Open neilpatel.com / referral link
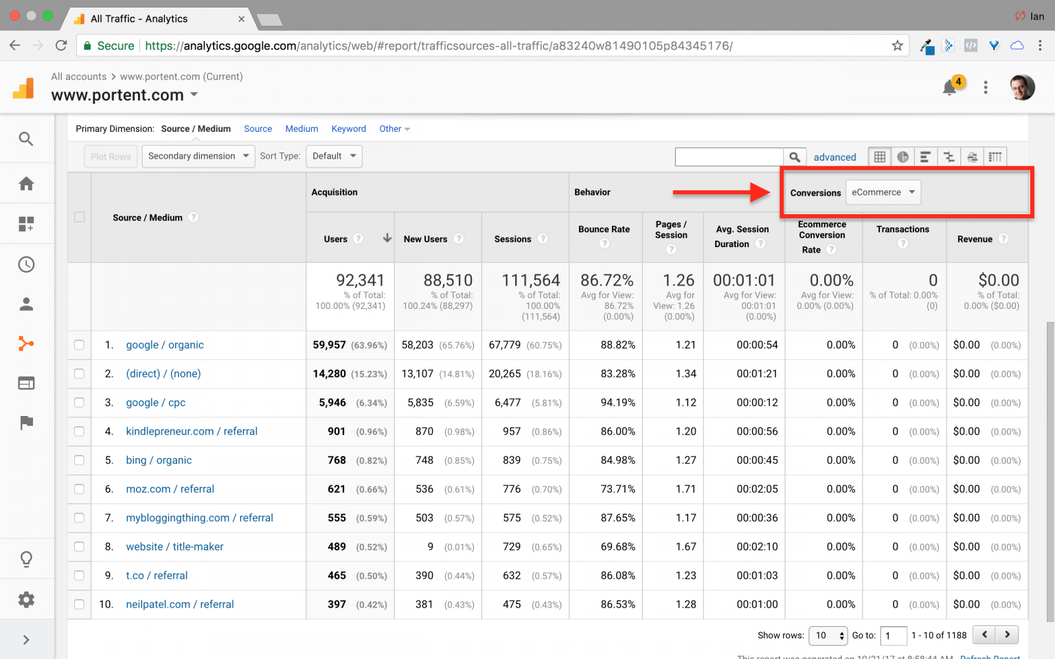Viewport: 1055px width, 659px height. (180, 604)
